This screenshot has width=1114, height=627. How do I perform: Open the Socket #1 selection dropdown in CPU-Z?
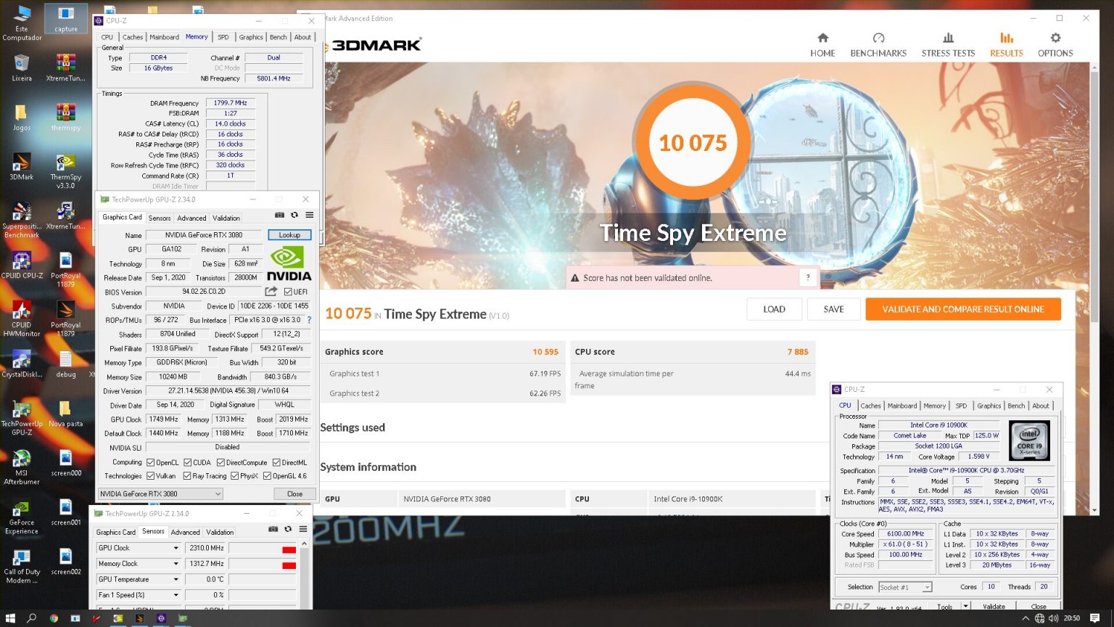pyautogui.click(x=905, y=586)
